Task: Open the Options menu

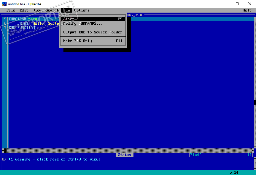Action: point(82,10)
